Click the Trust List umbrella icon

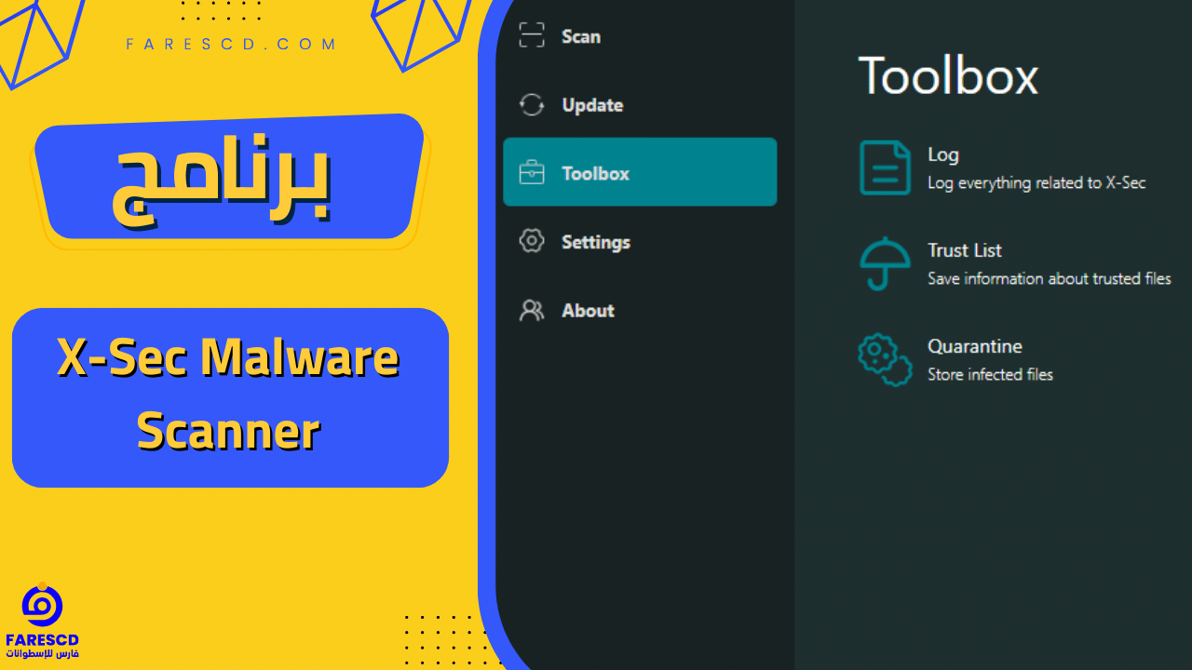(x=885, y=263)
